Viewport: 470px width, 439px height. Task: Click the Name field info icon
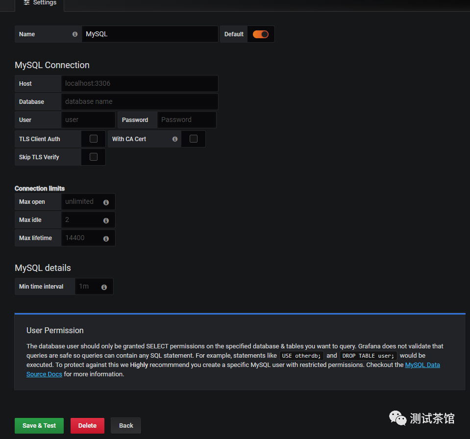click(75, 34)
